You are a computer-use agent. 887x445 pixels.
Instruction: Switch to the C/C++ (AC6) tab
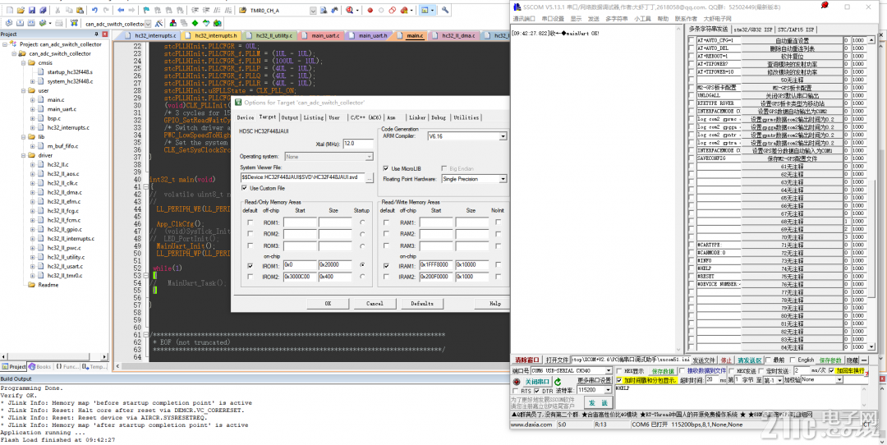tap(365, 117)
